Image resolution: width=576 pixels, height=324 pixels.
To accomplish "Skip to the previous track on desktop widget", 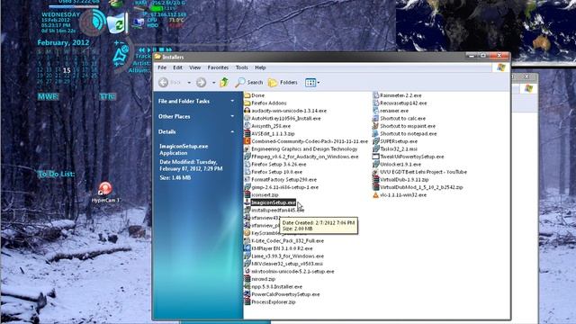I will (142, 49).
